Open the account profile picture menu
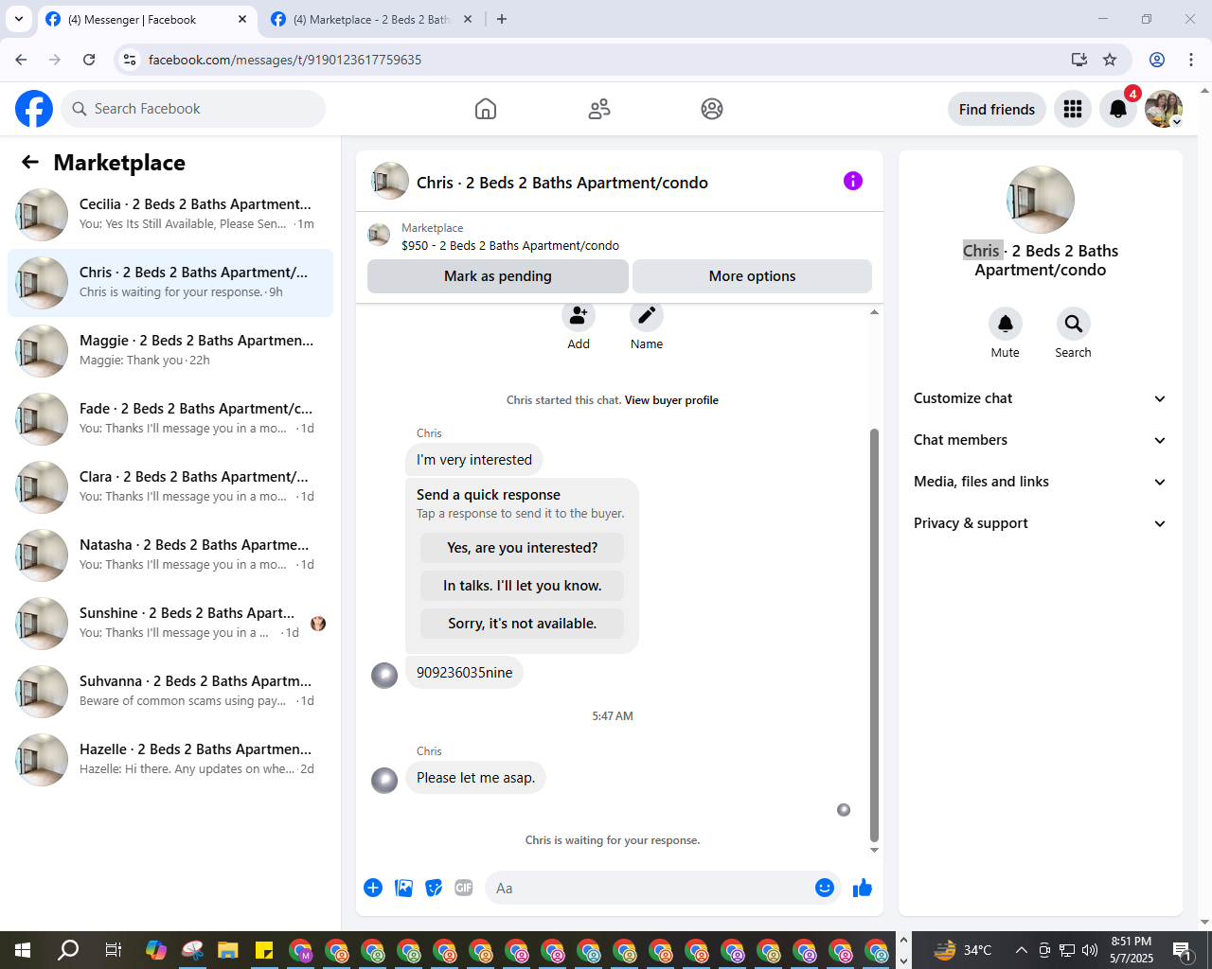 (x=1164, y=109)
